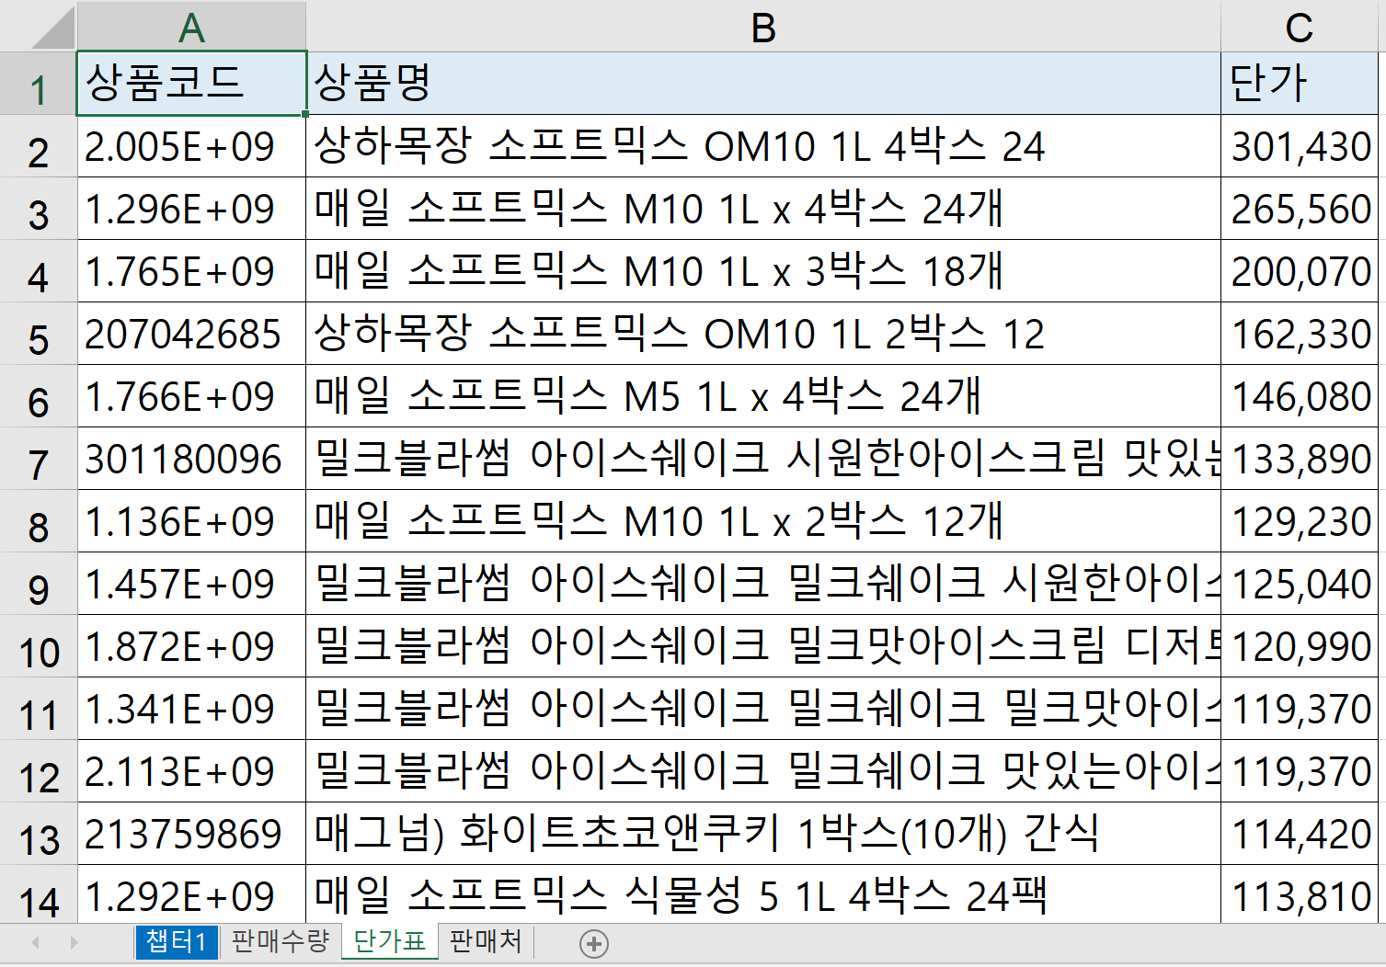The height and width of the screenshot is (967, 1386).
Task: Click product 매일 소프트믹스 M10 1L x 4박스 24개
Action: pyautogui.click(x=763, y=209)
